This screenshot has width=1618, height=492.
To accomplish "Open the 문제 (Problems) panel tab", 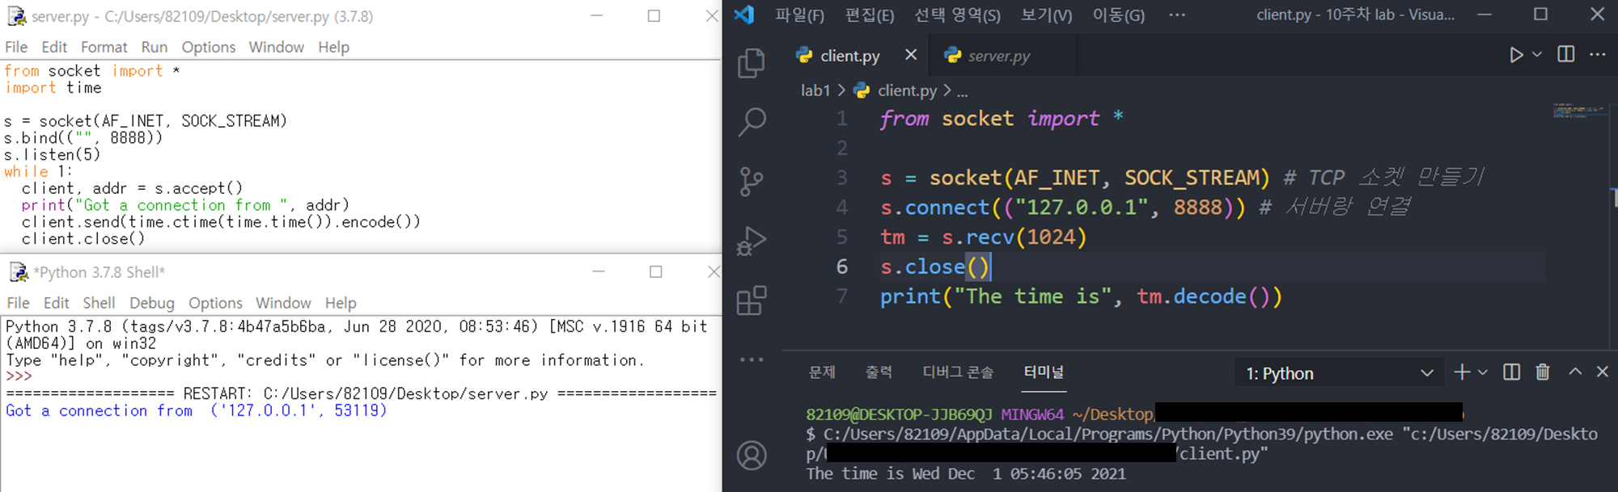I will click(x=822, y=372).
